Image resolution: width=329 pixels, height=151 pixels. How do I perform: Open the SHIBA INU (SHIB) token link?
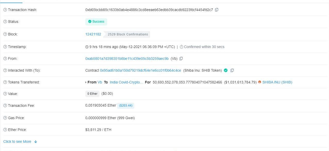[277, 82]
